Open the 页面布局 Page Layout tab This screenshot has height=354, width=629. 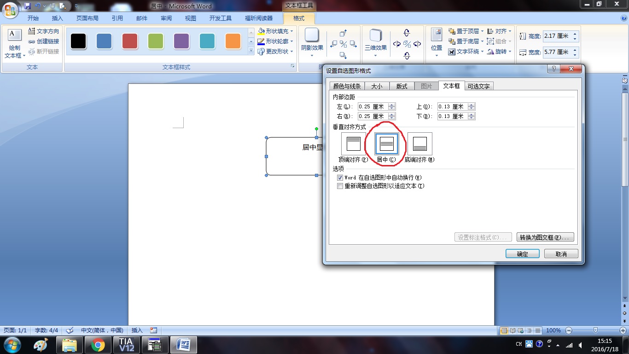[x=87, y=18]
